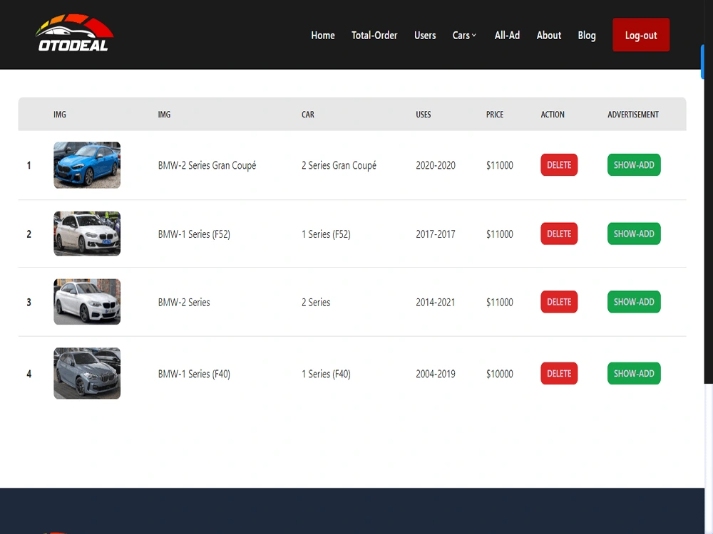Delete the 2014-2021 BMW-2 Series listing
Image resolution: width=713 pixels, height=534 pixels.
pyautogui.click(x=559, y=302)
